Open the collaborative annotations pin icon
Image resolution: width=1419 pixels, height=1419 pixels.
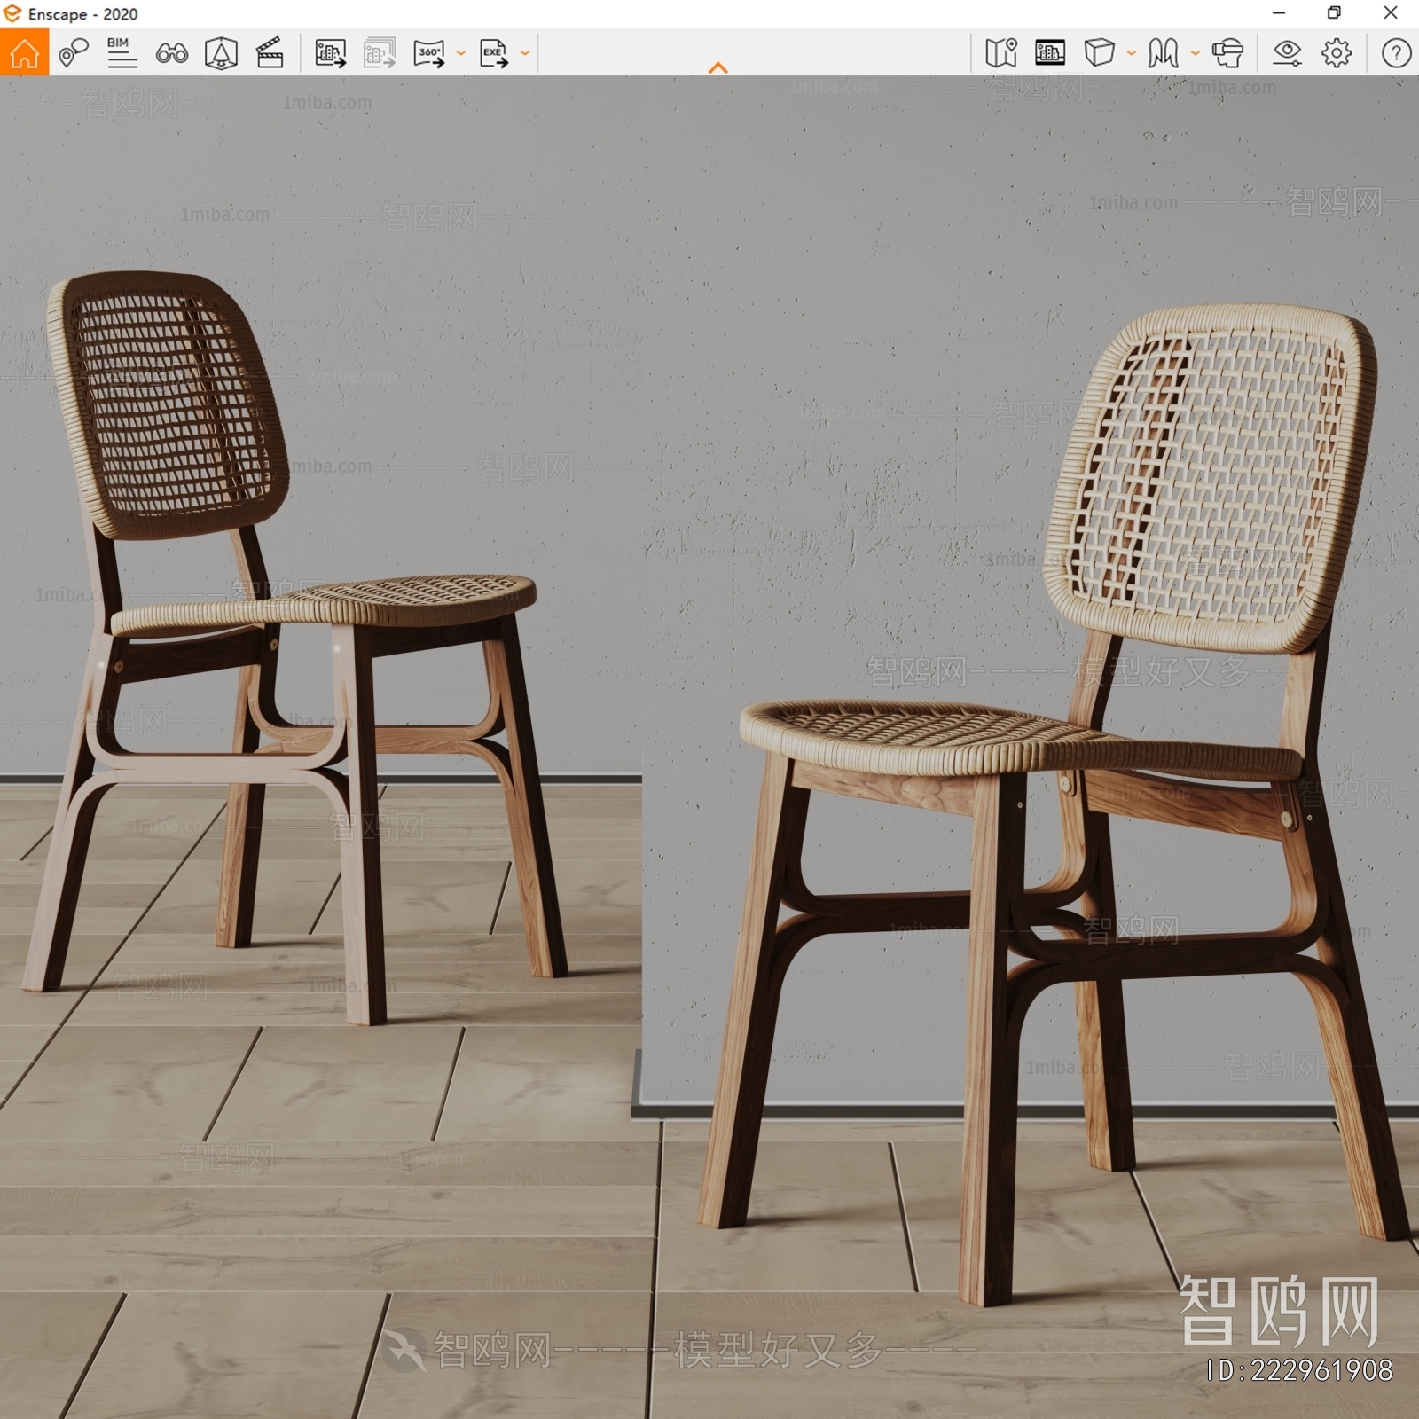[74, 53]
